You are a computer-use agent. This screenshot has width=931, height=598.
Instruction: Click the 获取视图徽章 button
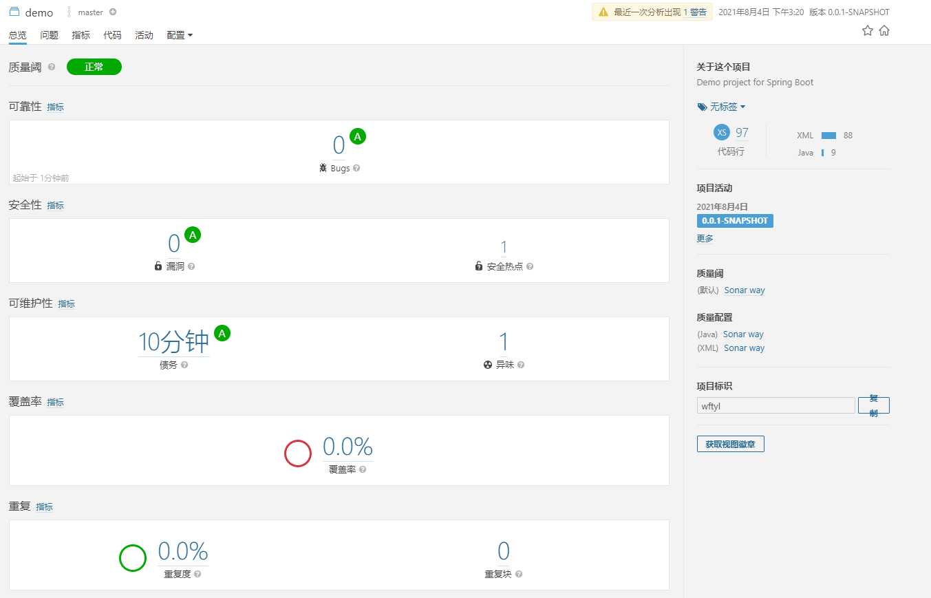(x=730, y=443)
